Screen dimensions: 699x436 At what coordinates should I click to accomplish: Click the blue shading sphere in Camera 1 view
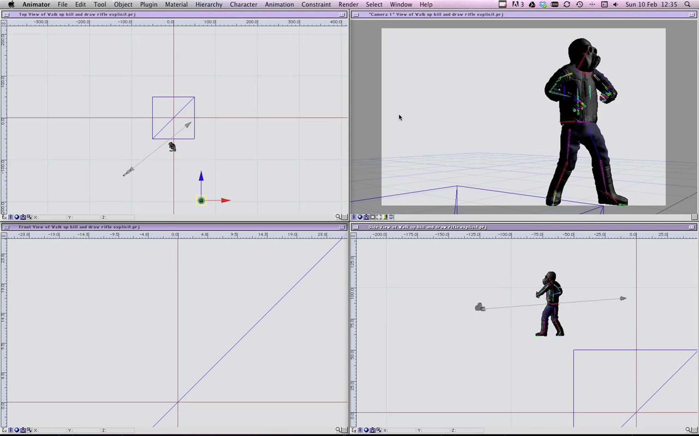360,217
